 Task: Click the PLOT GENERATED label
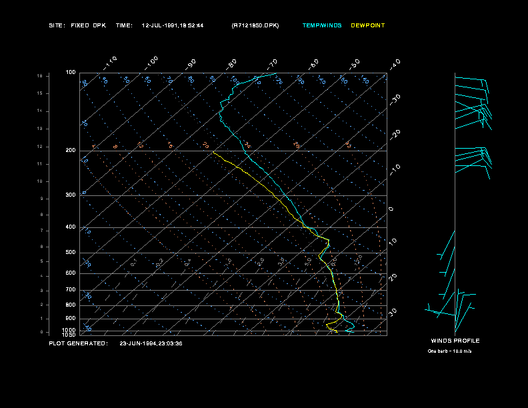click(78, 343)
